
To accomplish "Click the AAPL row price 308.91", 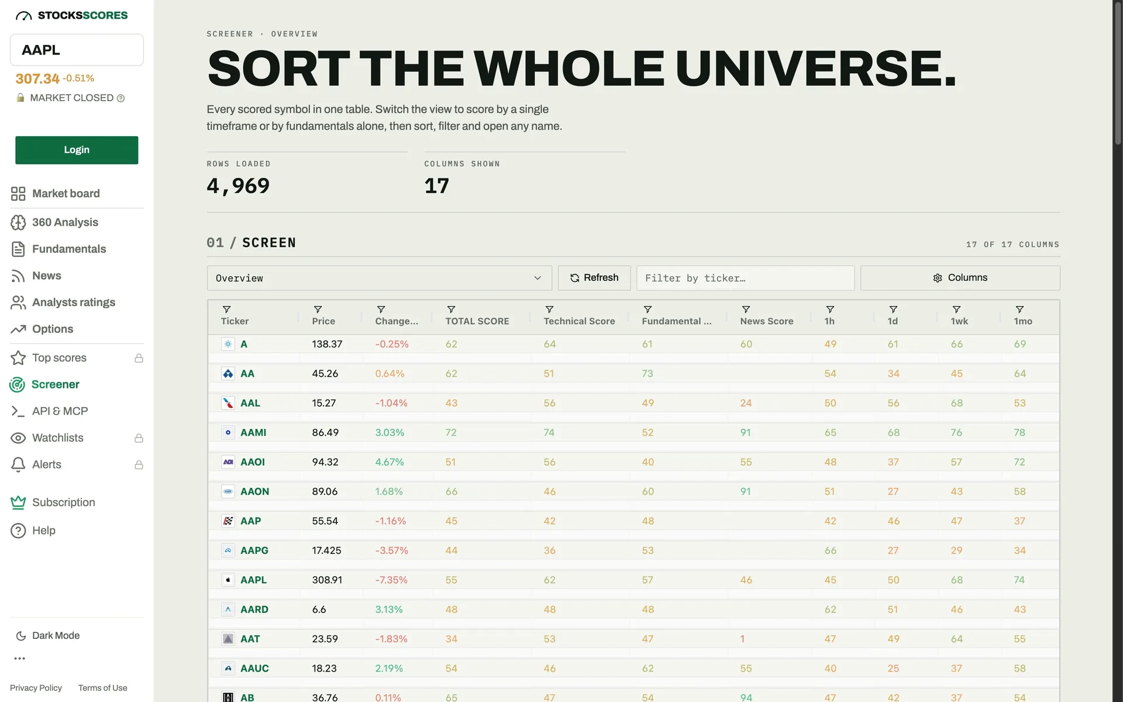I will [x=327, y=580].
